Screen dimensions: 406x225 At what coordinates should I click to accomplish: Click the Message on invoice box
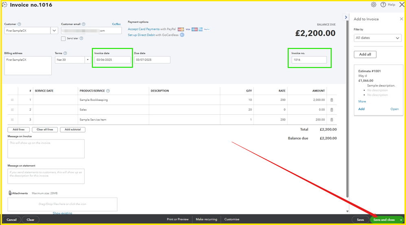[46, 149]
